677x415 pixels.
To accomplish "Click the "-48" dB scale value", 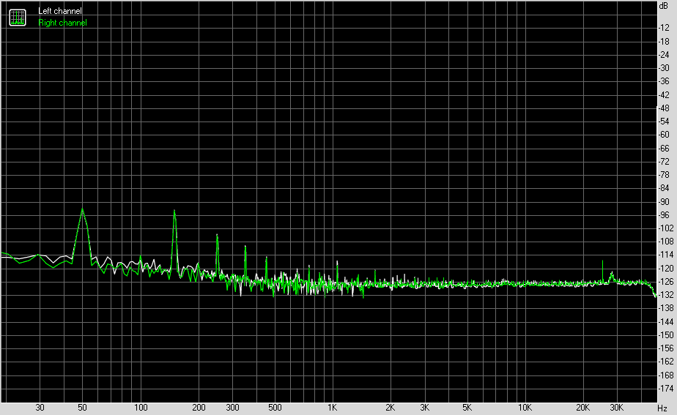I will click(x=664, y=108).
